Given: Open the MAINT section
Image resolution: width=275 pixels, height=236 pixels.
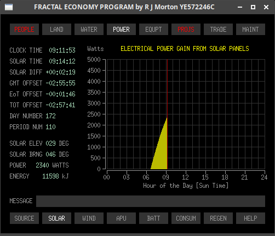Looking at the screenshot, I should click(250, 29).
